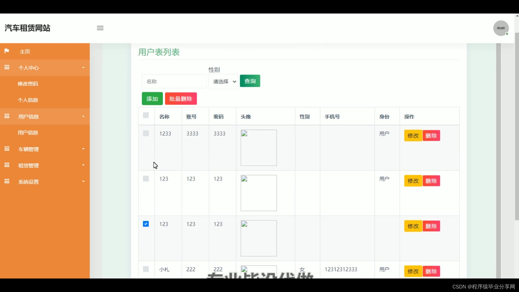The width and height of the screenshot is (519, 292).
Task: Uncheck the checked checkbox in third row
Action: [x=146, y=224]
